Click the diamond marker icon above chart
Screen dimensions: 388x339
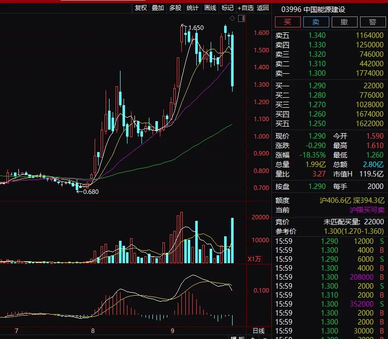click(x=233, y=18)
